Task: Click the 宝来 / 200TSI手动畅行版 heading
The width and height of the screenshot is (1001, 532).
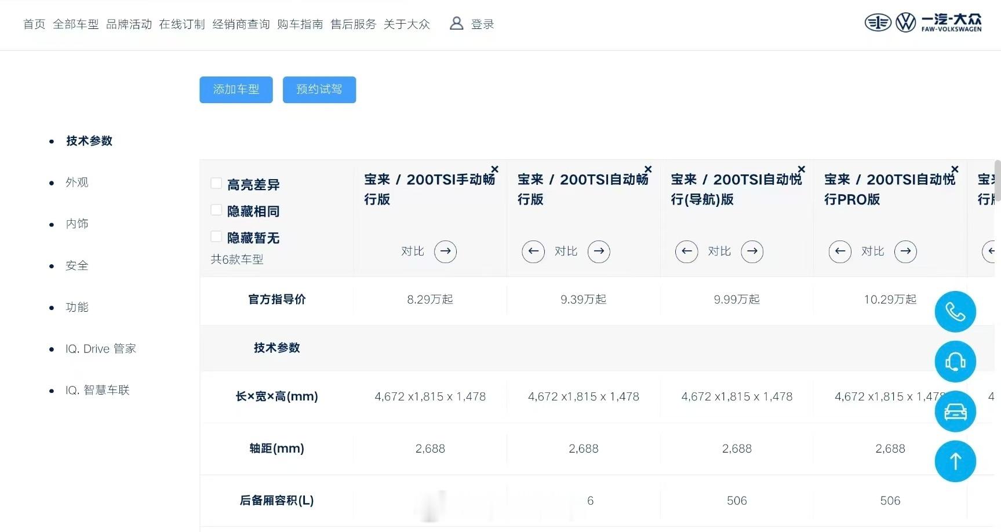Action: 429,190
